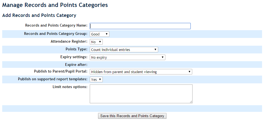
Task: Open the Attendance Register dropdown set to No
Action: click(96, 42)
